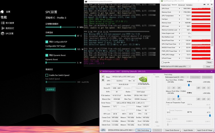Viewport: 215px width, 133px height.
Task: Open NVIDIA Inspector GPU selector at bottom
Action: coord(121,130)
